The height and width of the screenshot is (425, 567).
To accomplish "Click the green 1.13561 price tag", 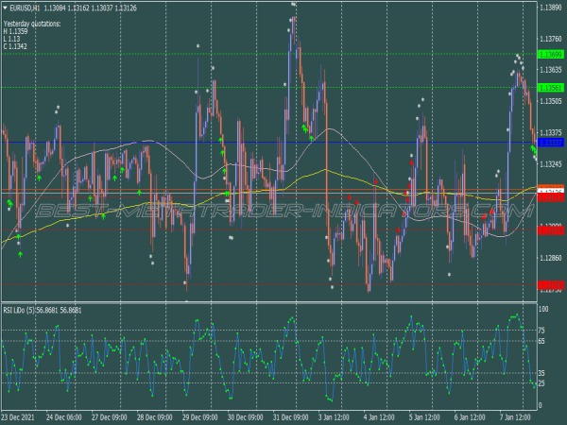I will click(x=550, y=87).
